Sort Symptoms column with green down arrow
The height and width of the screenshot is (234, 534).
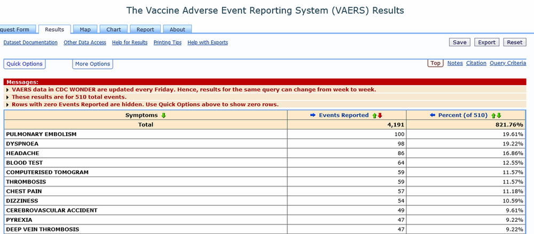[163, 115]
